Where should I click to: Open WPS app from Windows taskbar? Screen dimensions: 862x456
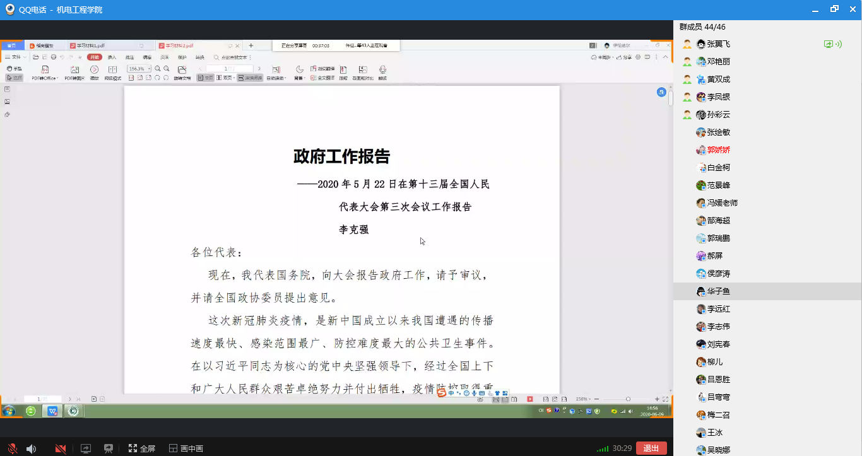tap(52, 411)
